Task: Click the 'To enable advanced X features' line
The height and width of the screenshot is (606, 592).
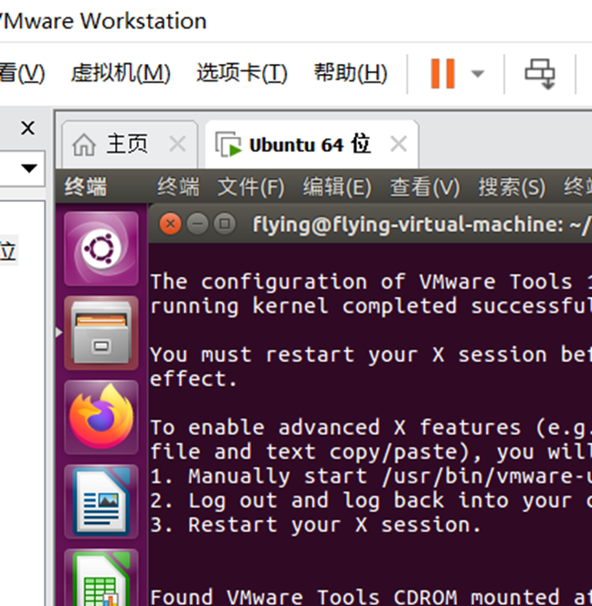Action: [x=371, y=428]
